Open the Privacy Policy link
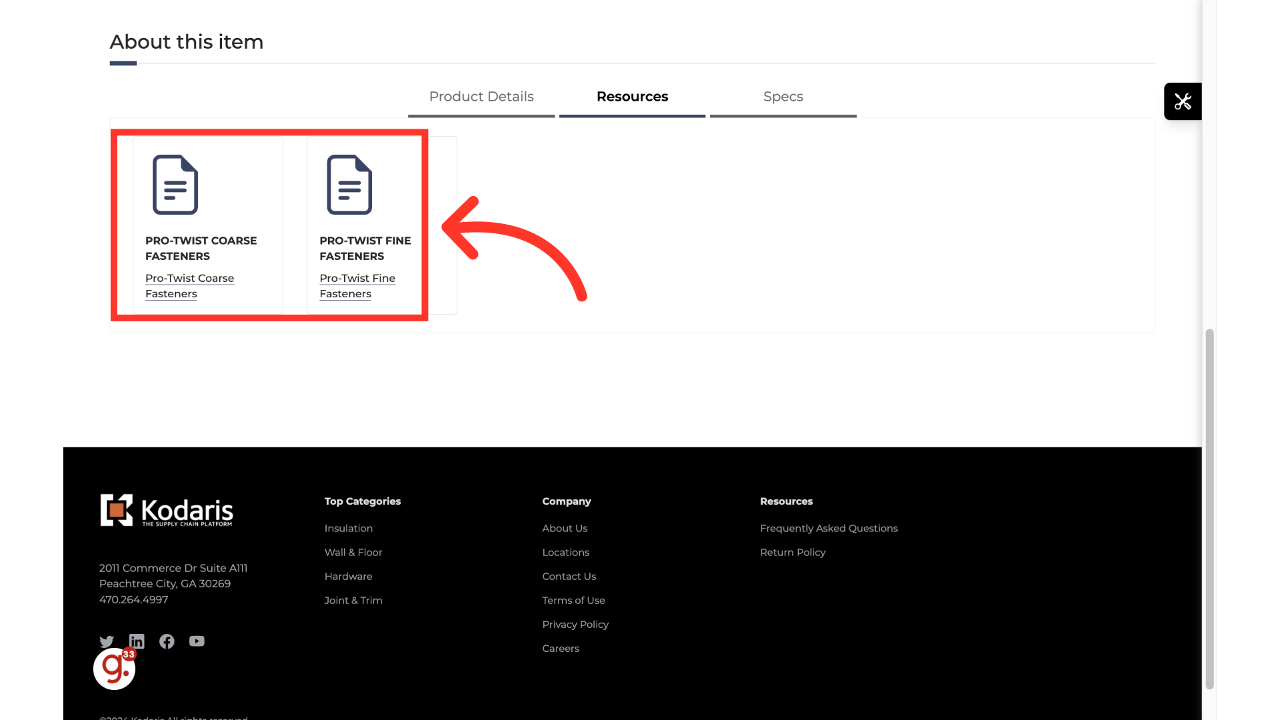 click(575, 624)
